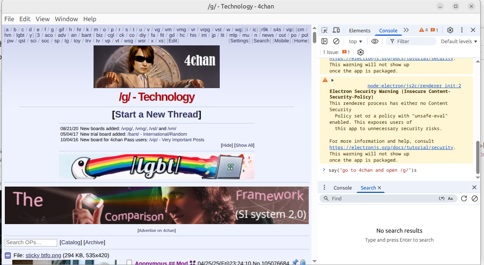Viewport: 484px width, 265px height.
Task: Click the page vertical scrollbar thumb
Action: [314, 37]
